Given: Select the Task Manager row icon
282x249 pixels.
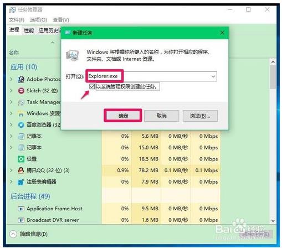Looking at the screenshot, I should (21, 102).
